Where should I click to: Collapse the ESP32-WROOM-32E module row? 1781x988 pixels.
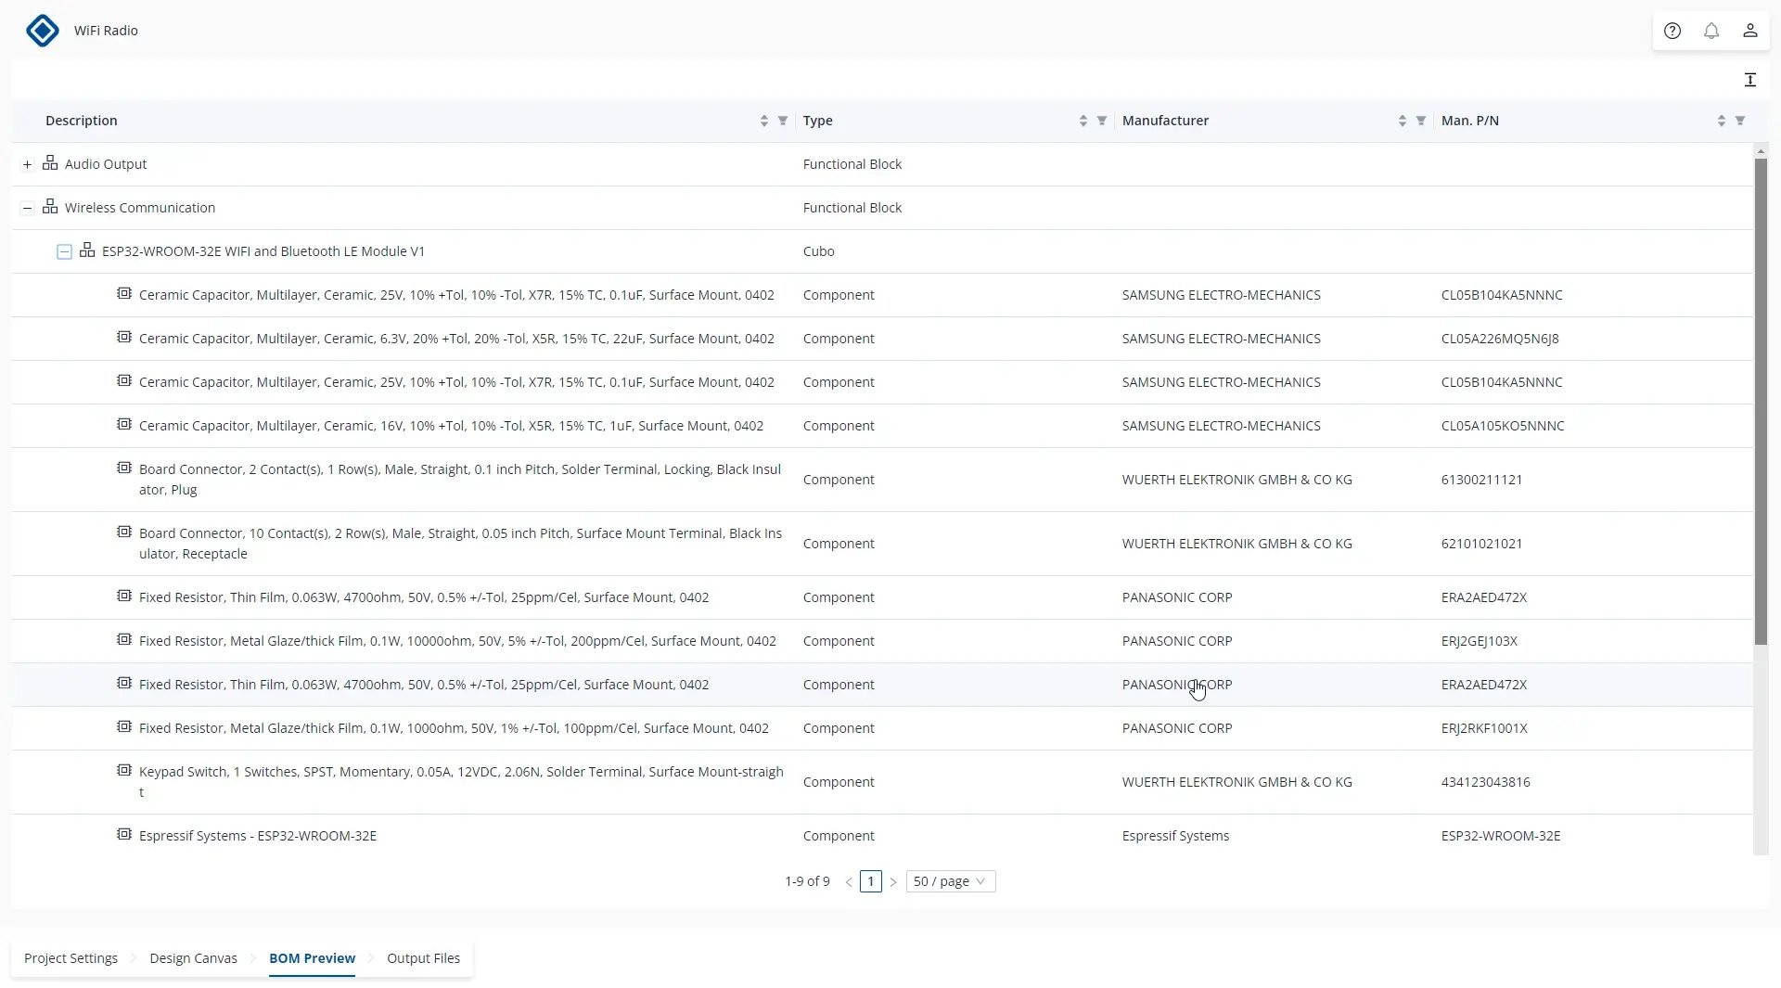coord(64,251)
